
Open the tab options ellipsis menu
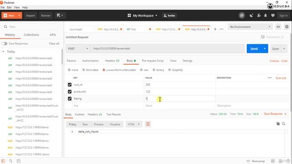pyautogui.click(x=221, y=29)
